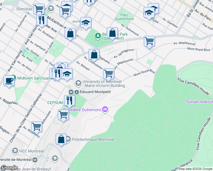Click the graduation cap marker over Outremont label
The image size is (213, 171).
point(86,23)
